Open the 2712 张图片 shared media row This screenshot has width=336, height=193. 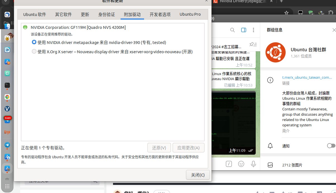[x=292, y=165]
